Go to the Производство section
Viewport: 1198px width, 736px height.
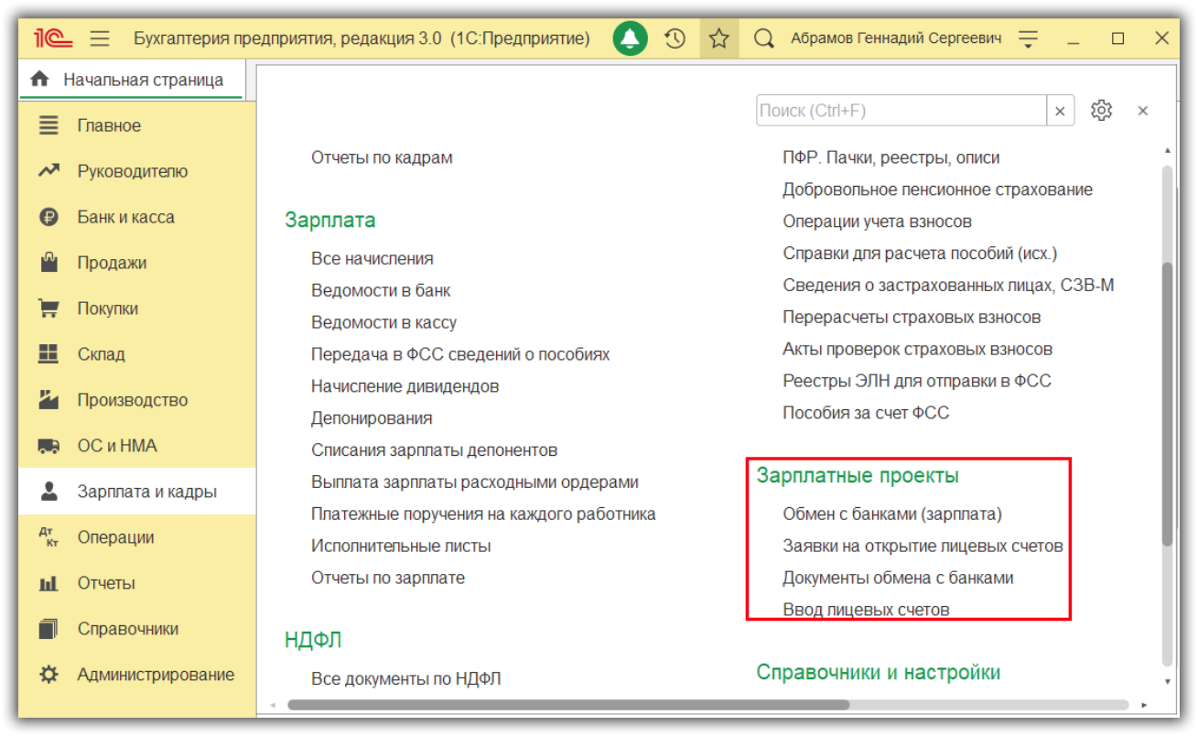tap(137, 400)
